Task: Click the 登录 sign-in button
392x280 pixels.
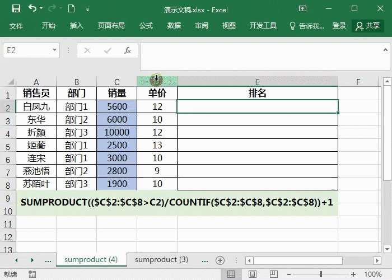Action: (x=339, y=26)
